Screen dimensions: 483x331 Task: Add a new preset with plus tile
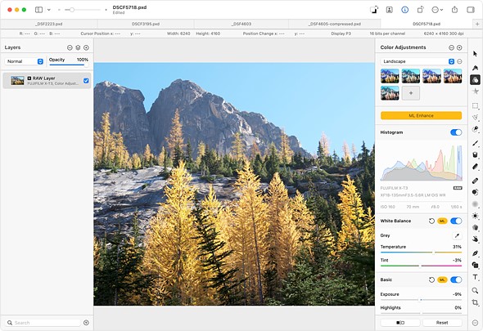(411, 93)
